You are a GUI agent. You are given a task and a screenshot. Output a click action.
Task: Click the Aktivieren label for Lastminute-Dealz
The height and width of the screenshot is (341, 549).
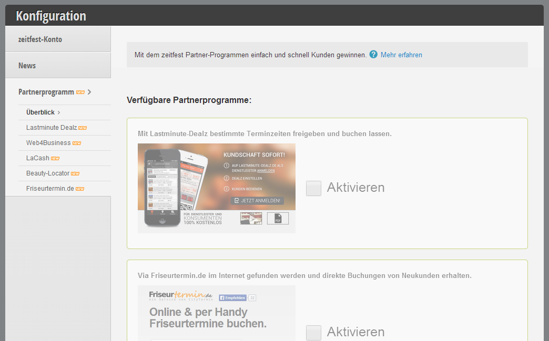coord(355,188)
